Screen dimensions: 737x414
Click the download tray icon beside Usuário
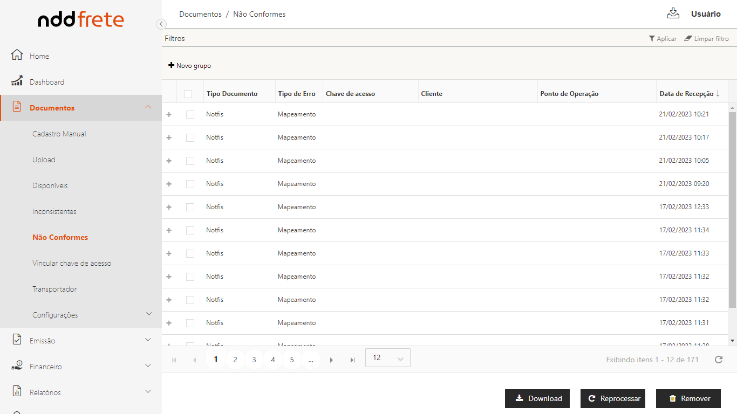[x=673, y=14]
